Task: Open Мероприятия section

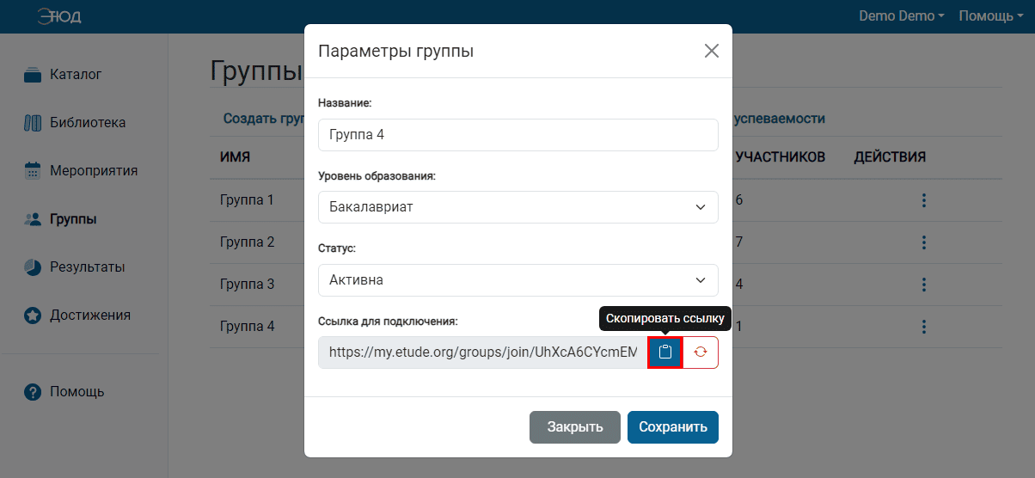Action: click(94, 171)
